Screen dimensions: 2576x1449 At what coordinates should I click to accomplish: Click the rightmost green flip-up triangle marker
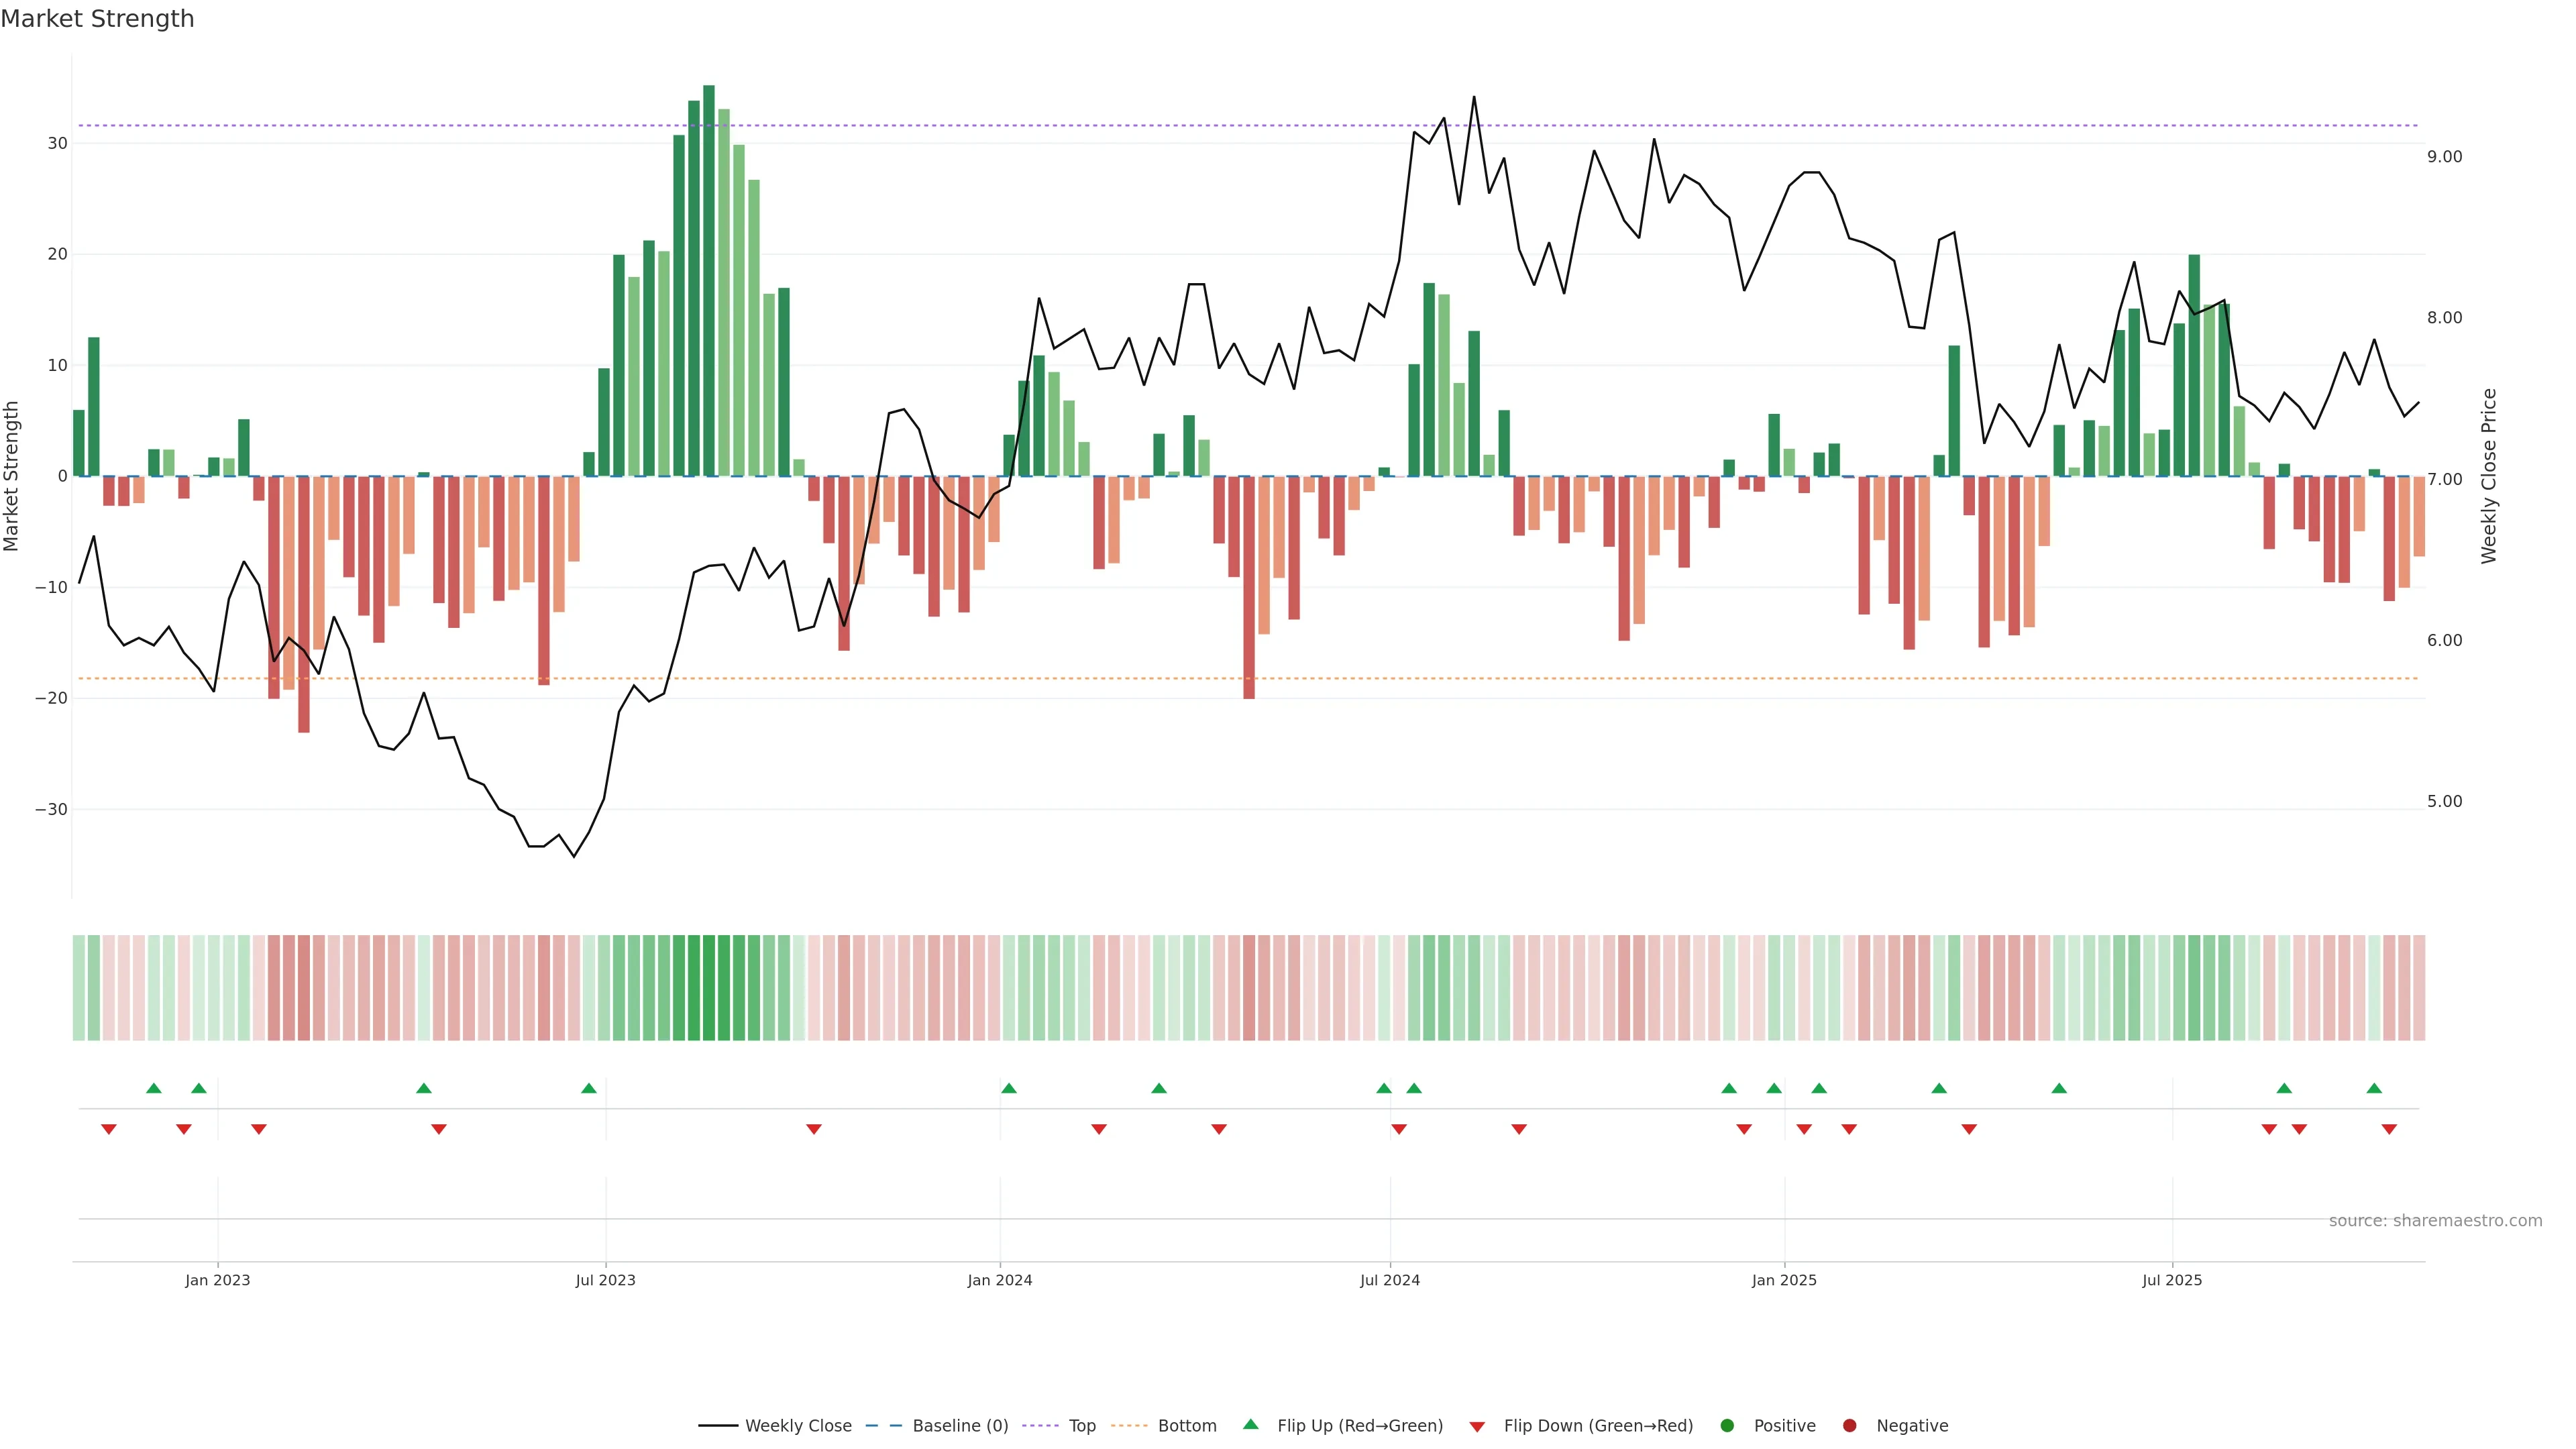tap(2374, 1088)
